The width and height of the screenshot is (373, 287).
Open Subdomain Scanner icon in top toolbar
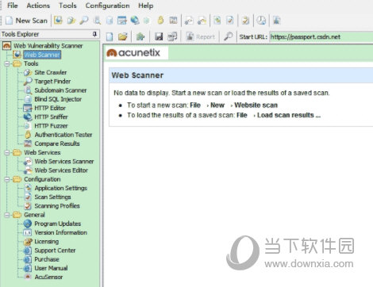(97, 21)
